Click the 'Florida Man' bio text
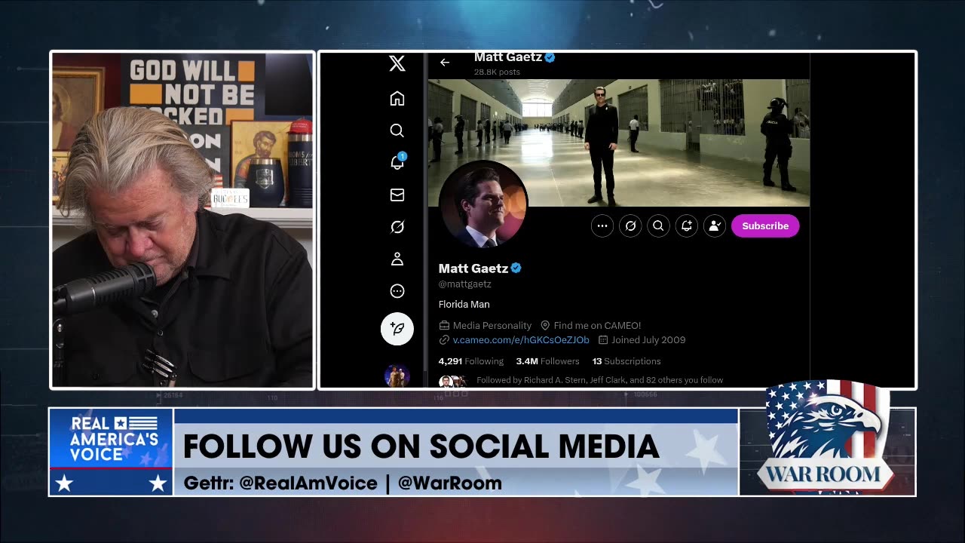 464,305
